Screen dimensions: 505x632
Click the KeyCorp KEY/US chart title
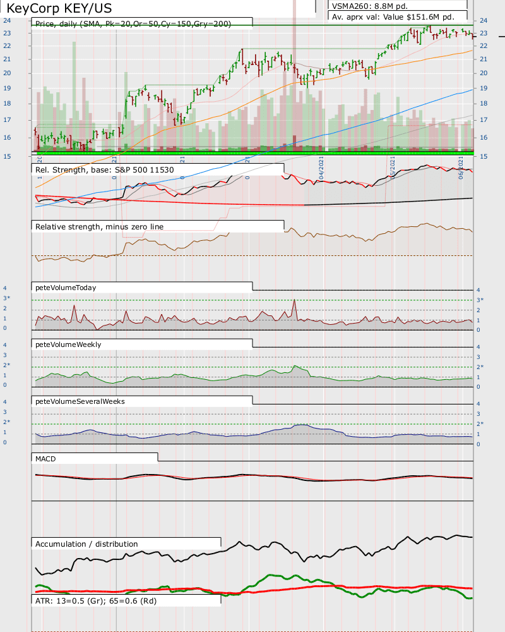[59, 8]
